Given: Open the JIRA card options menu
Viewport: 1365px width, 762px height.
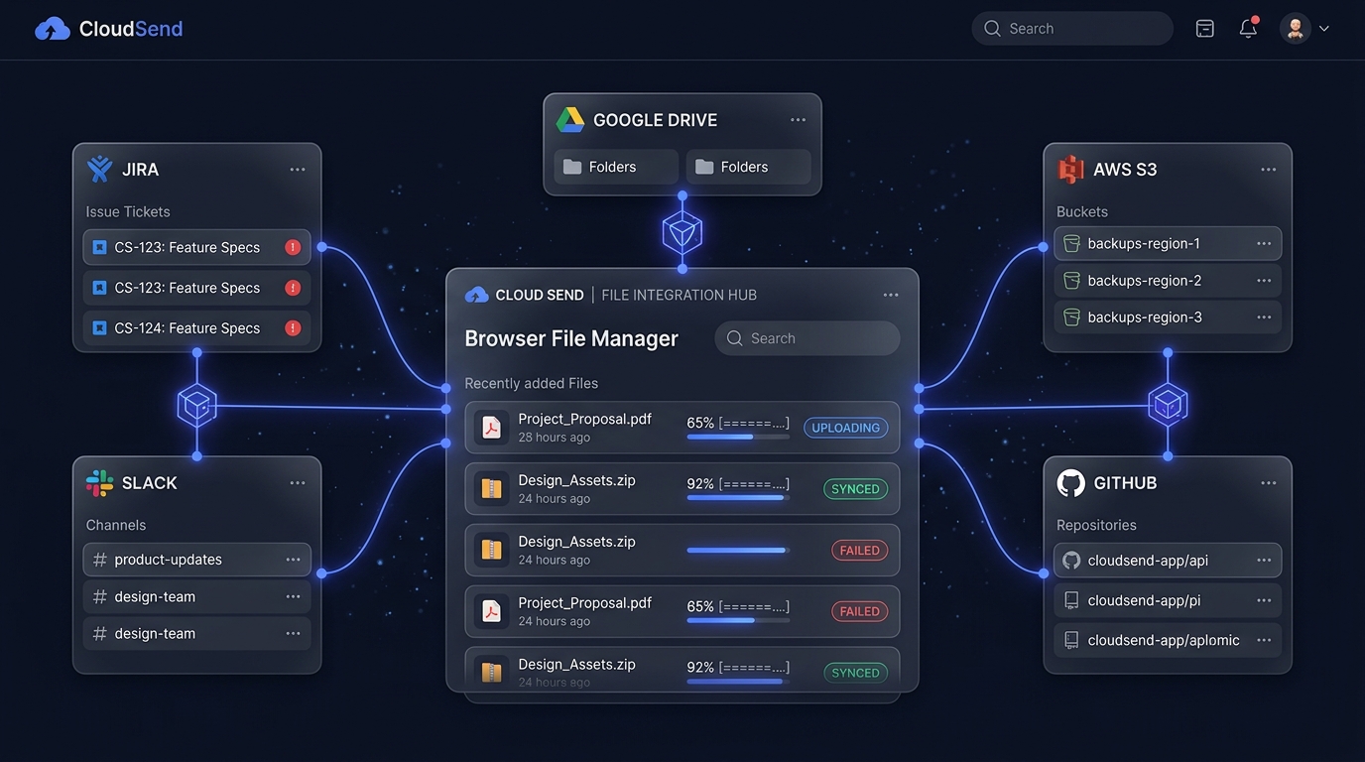Looking at the screenshot, I should click(298, 170).
